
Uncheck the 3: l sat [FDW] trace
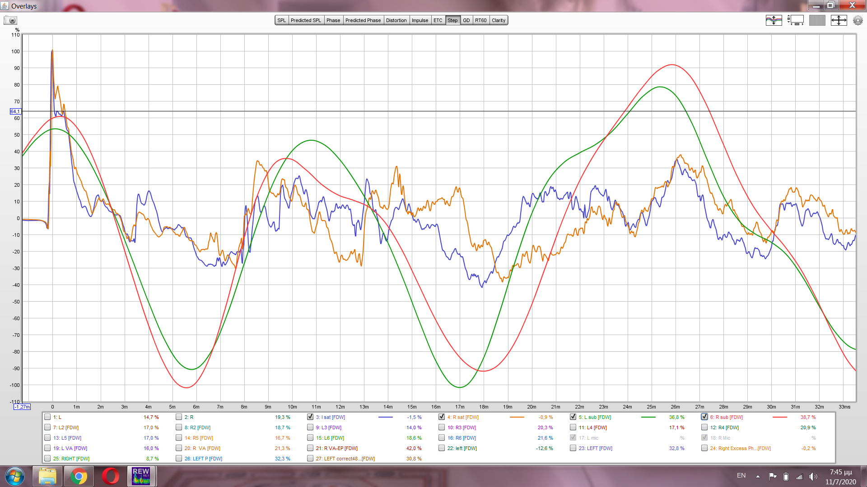pyautogui.click(x=310, y=417)
